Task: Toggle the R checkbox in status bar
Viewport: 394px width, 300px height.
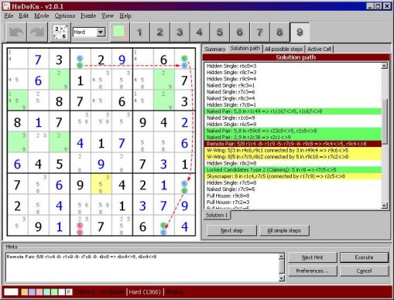Action: pyautogui.click(x=69, y=292)
